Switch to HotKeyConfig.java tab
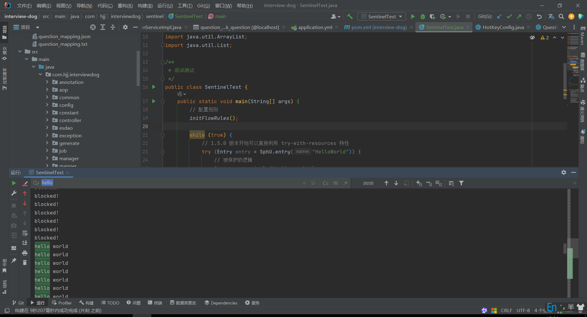The image size is (587, 317). [503, 27]
